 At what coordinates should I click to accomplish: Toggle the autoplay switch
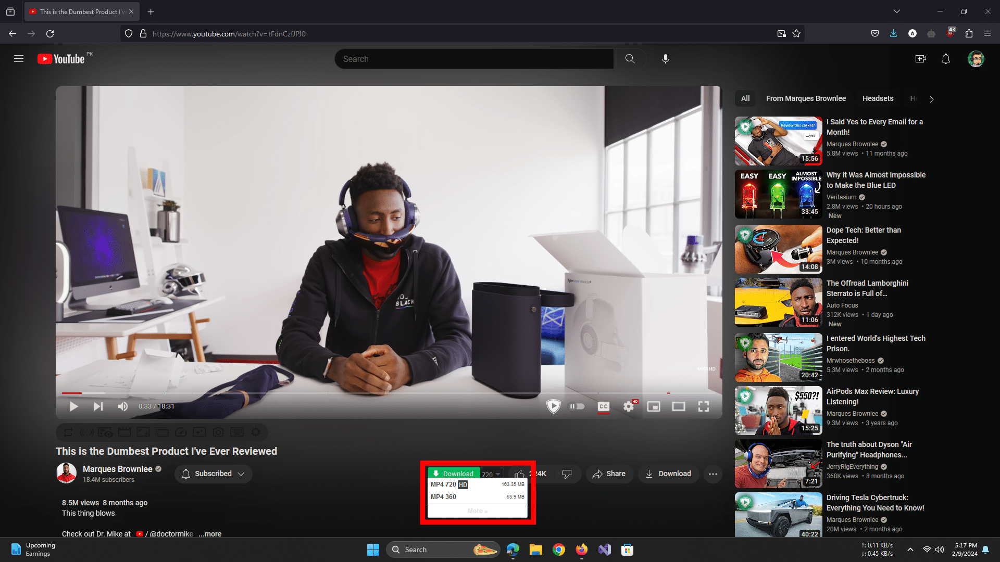(577, 406)
